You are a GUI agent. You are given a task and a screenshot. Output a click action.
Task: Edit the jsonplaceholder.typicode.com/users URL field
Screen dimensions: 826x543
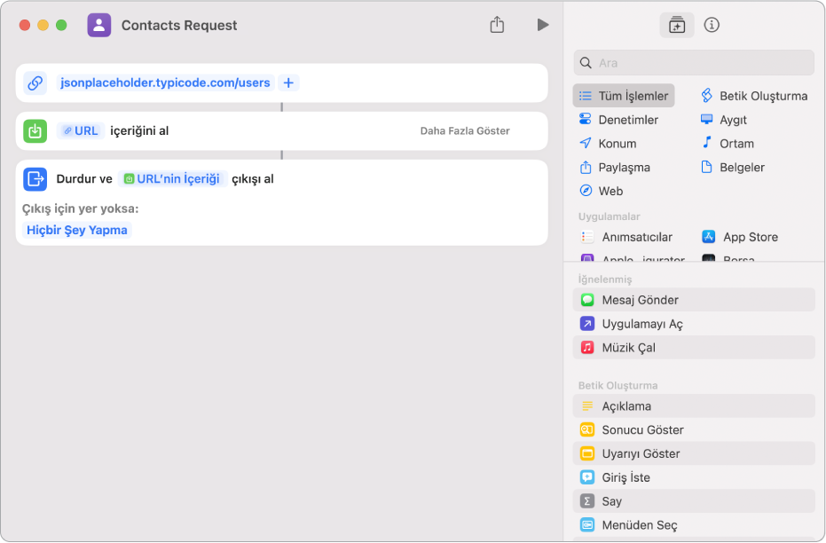[165, 83]
